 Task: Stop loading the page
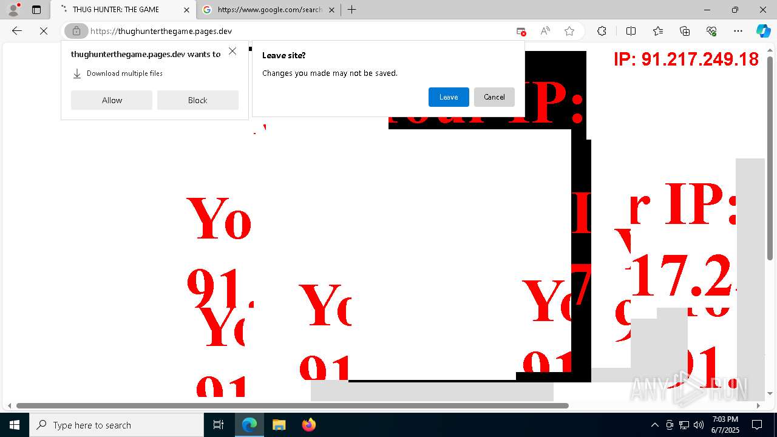coord(44,31)
